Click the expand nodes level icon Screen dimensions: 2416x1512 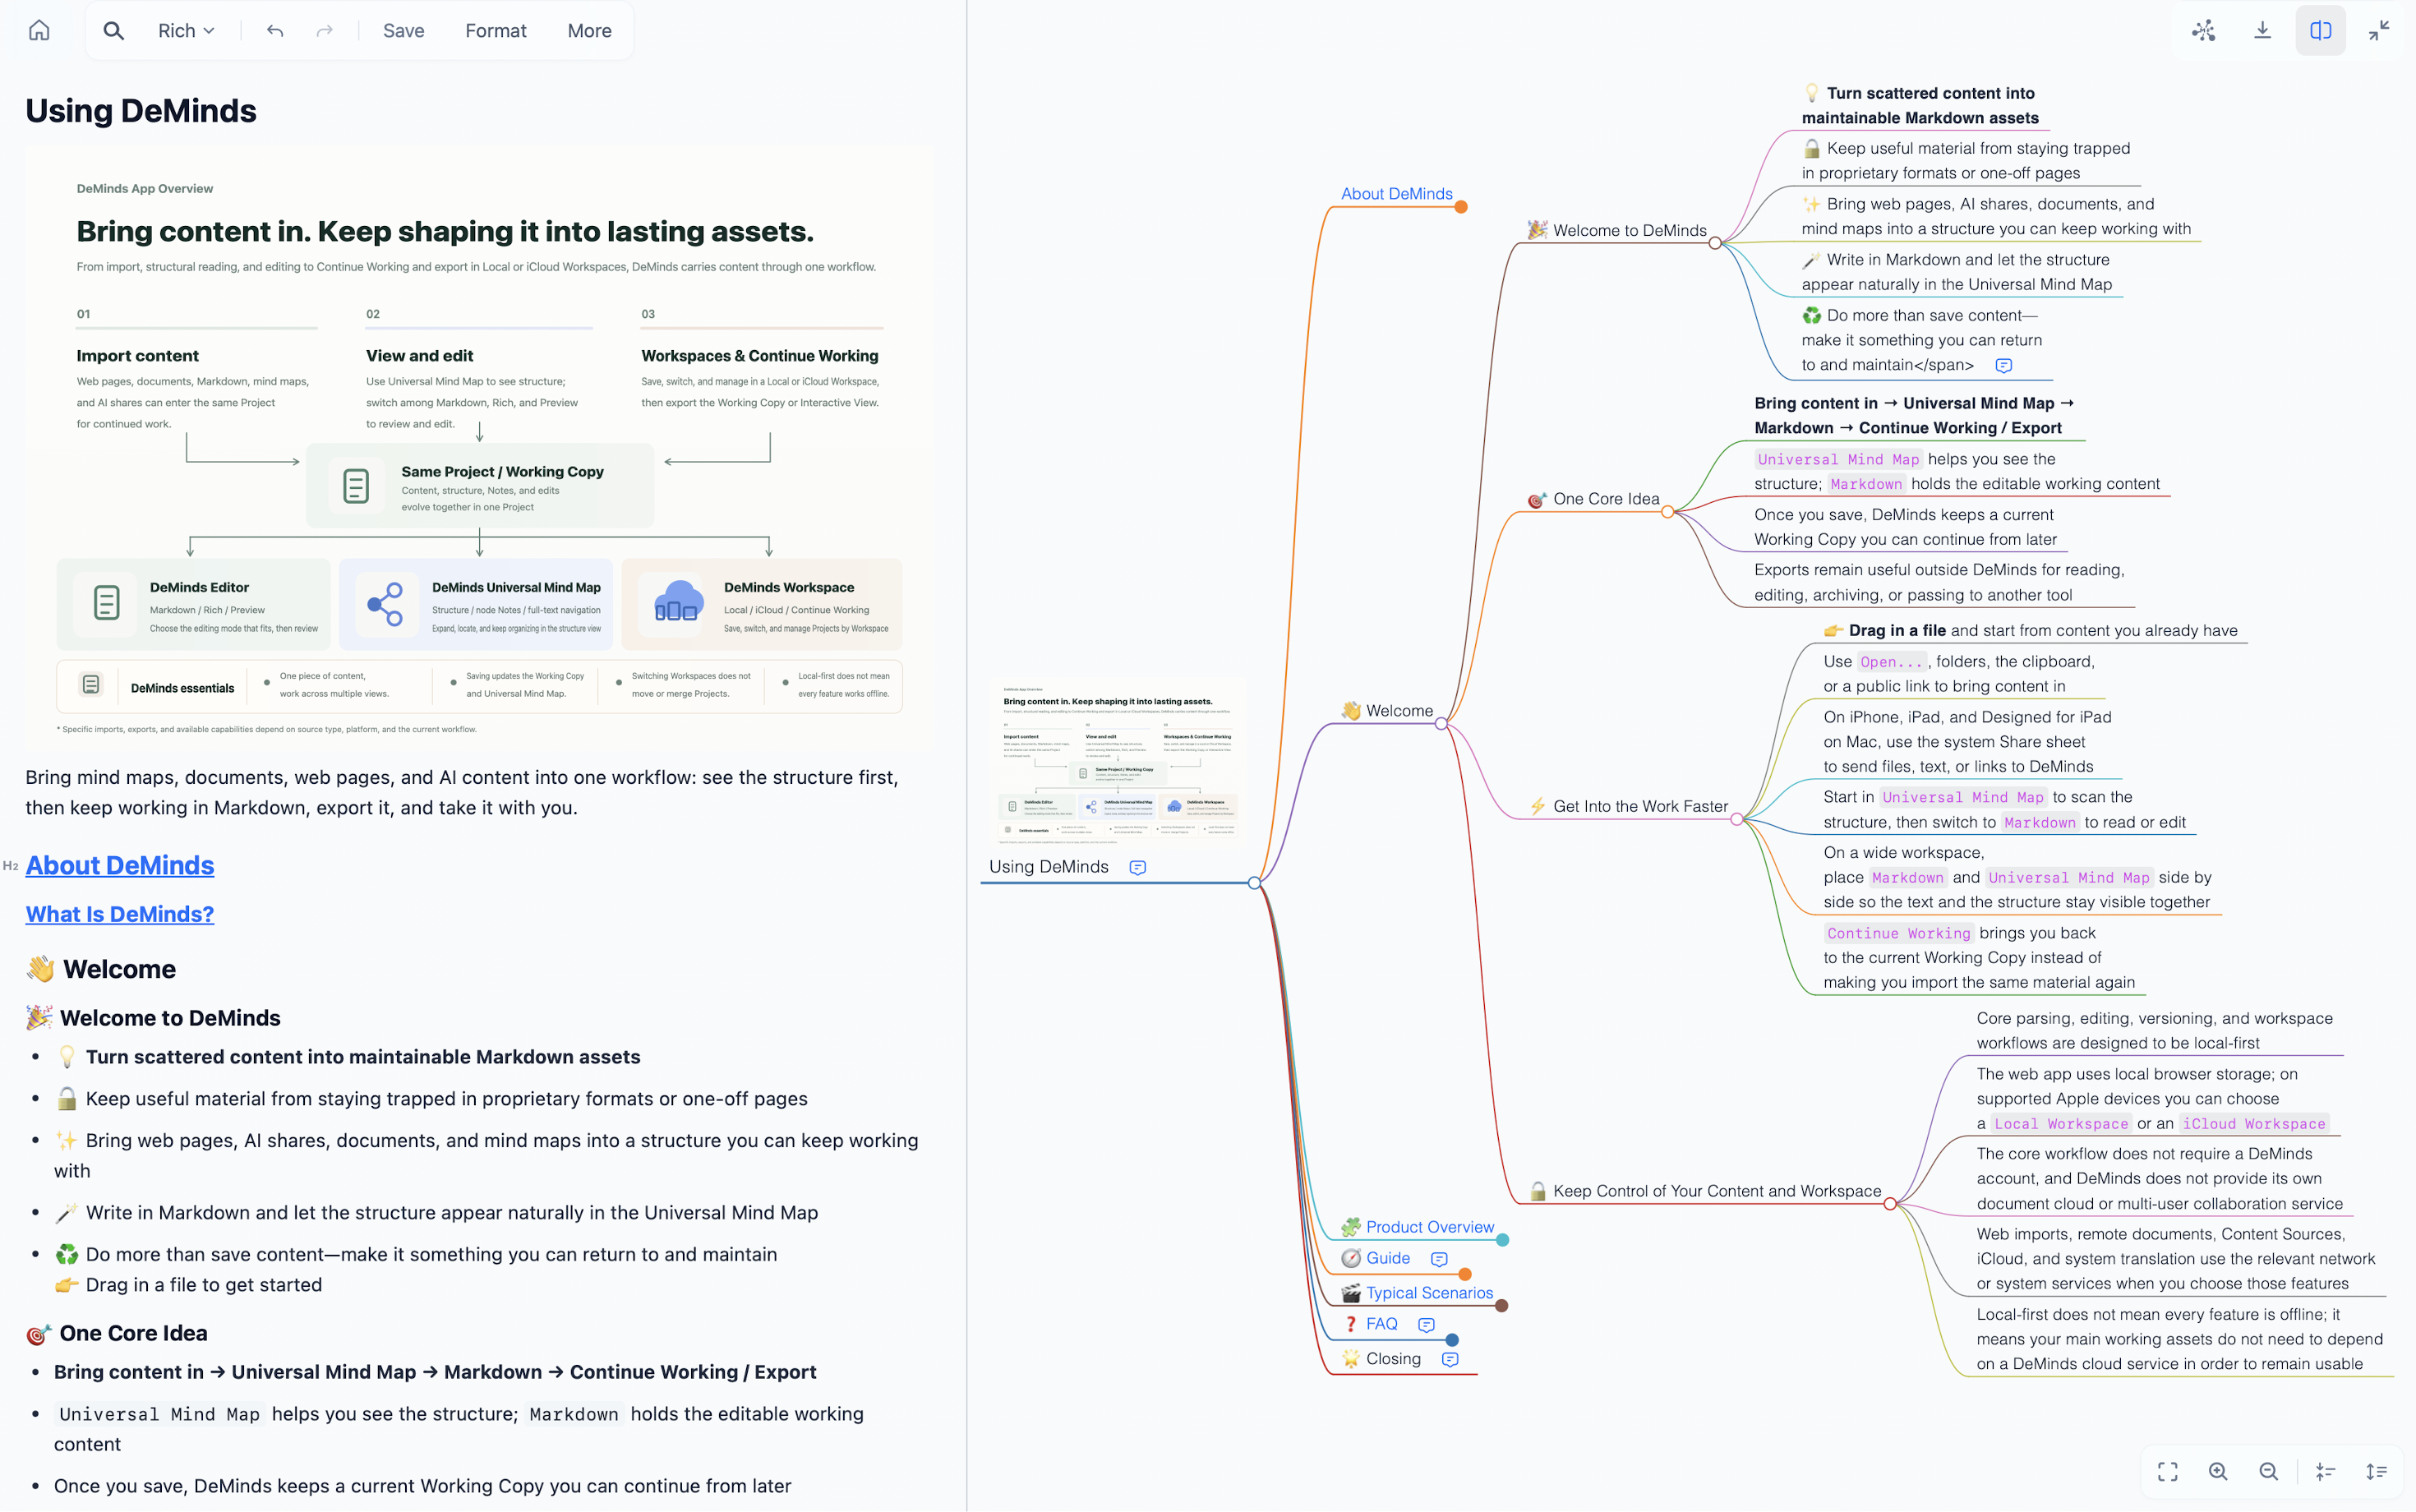click(x=2376, y=1471)
